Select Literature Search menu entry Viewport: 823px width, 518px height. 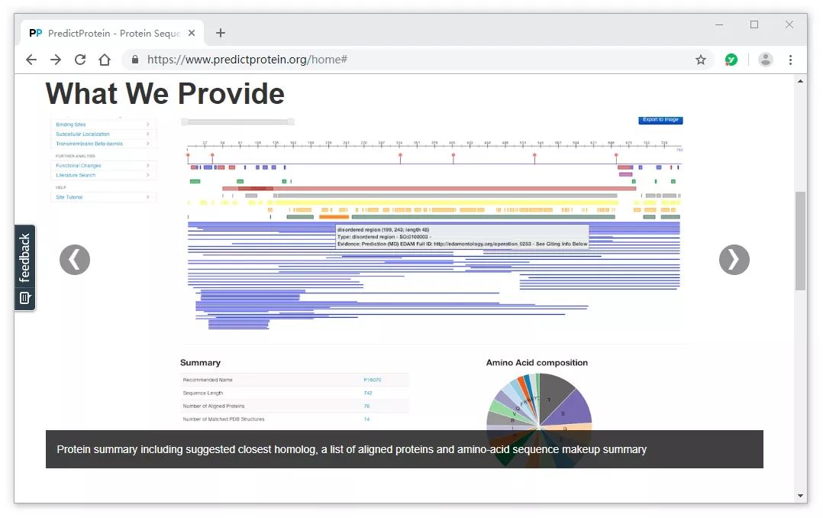pos(103,175)
